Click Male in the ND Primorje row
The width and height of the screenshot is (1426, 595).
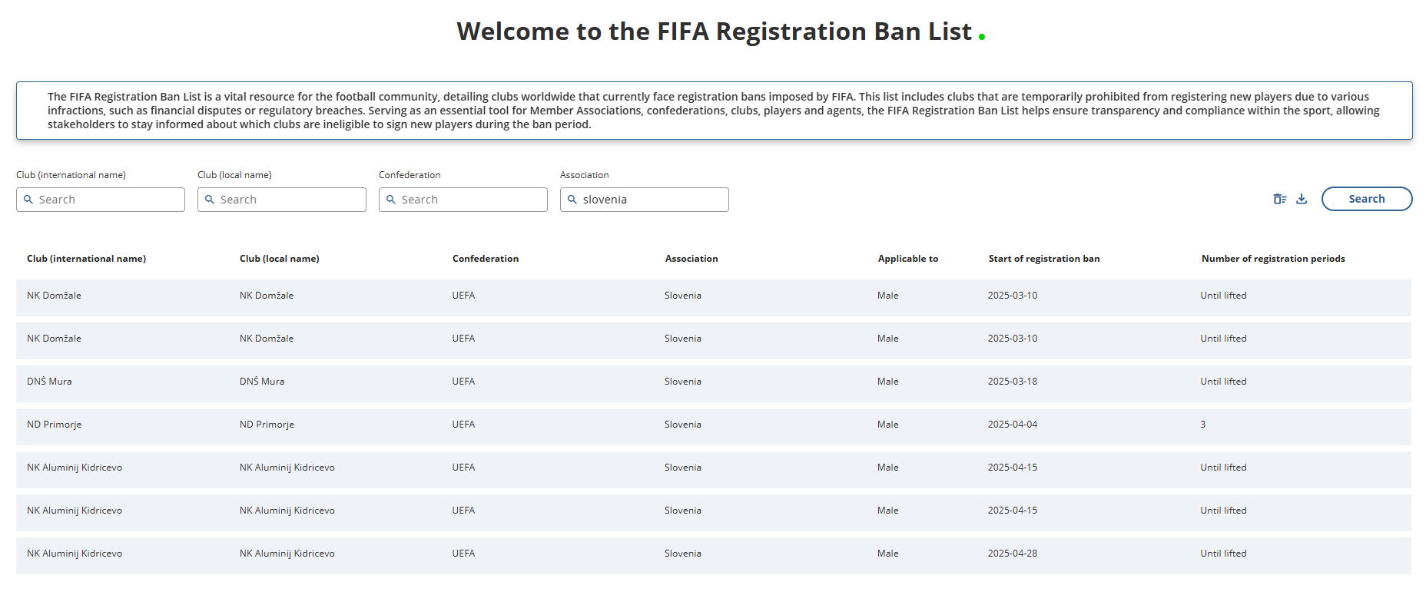(887, 425)
